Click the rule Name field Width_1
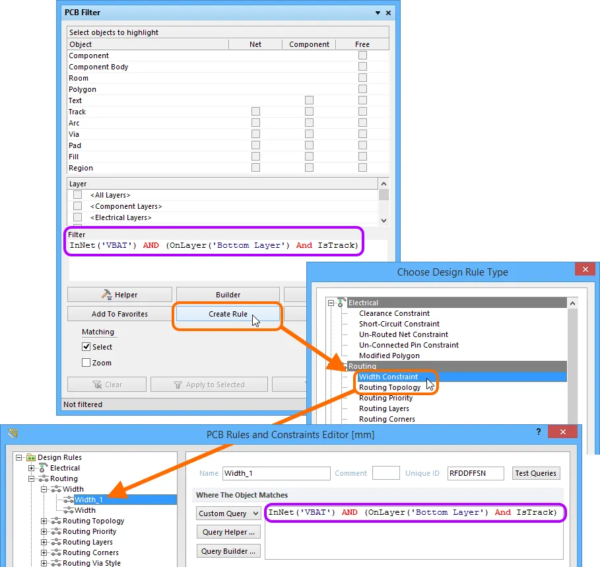The height and width of the screenshot is (567, 600). (277, 473)
